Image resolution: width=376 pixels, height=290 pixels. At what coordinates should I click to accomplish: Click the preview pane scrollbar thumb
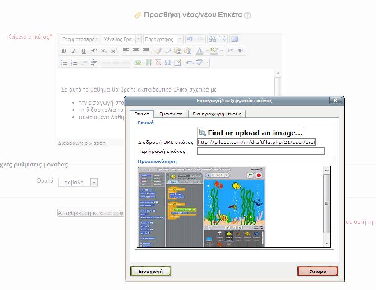pyautogui.click(x=327, y=203)
